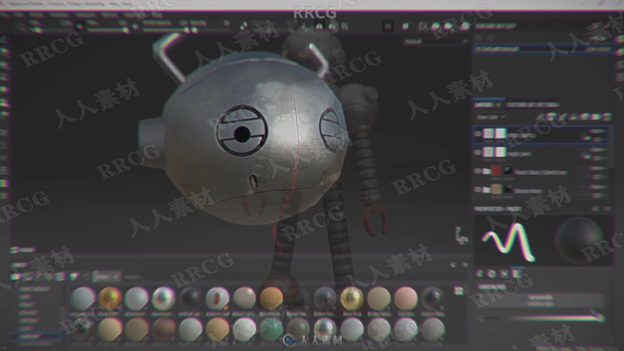Pick the dark brown material sphere, second shelf row

pos(164,329)
